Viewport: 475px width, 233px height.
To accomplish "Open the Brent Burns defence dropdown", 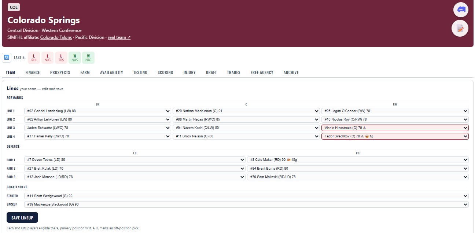I will 358,169.
